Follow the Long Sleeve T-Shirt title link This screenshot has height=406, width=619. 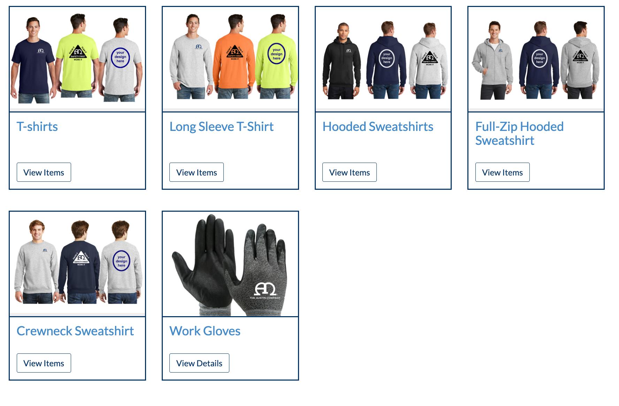[x=222, y=126]
